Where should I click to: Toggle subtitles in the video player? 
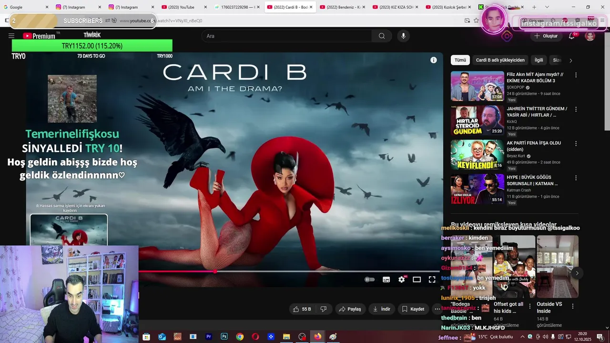(x=386, y=280)
